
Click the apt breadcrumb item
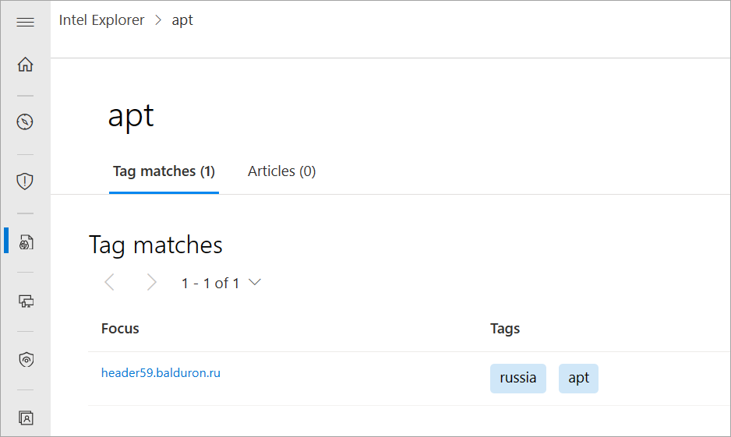pos(182,20)
